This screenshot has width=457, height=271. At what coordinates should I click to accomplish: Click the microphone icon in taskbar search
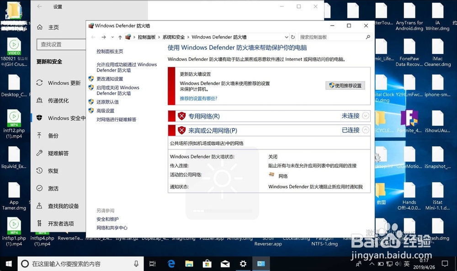coord(136,264)
